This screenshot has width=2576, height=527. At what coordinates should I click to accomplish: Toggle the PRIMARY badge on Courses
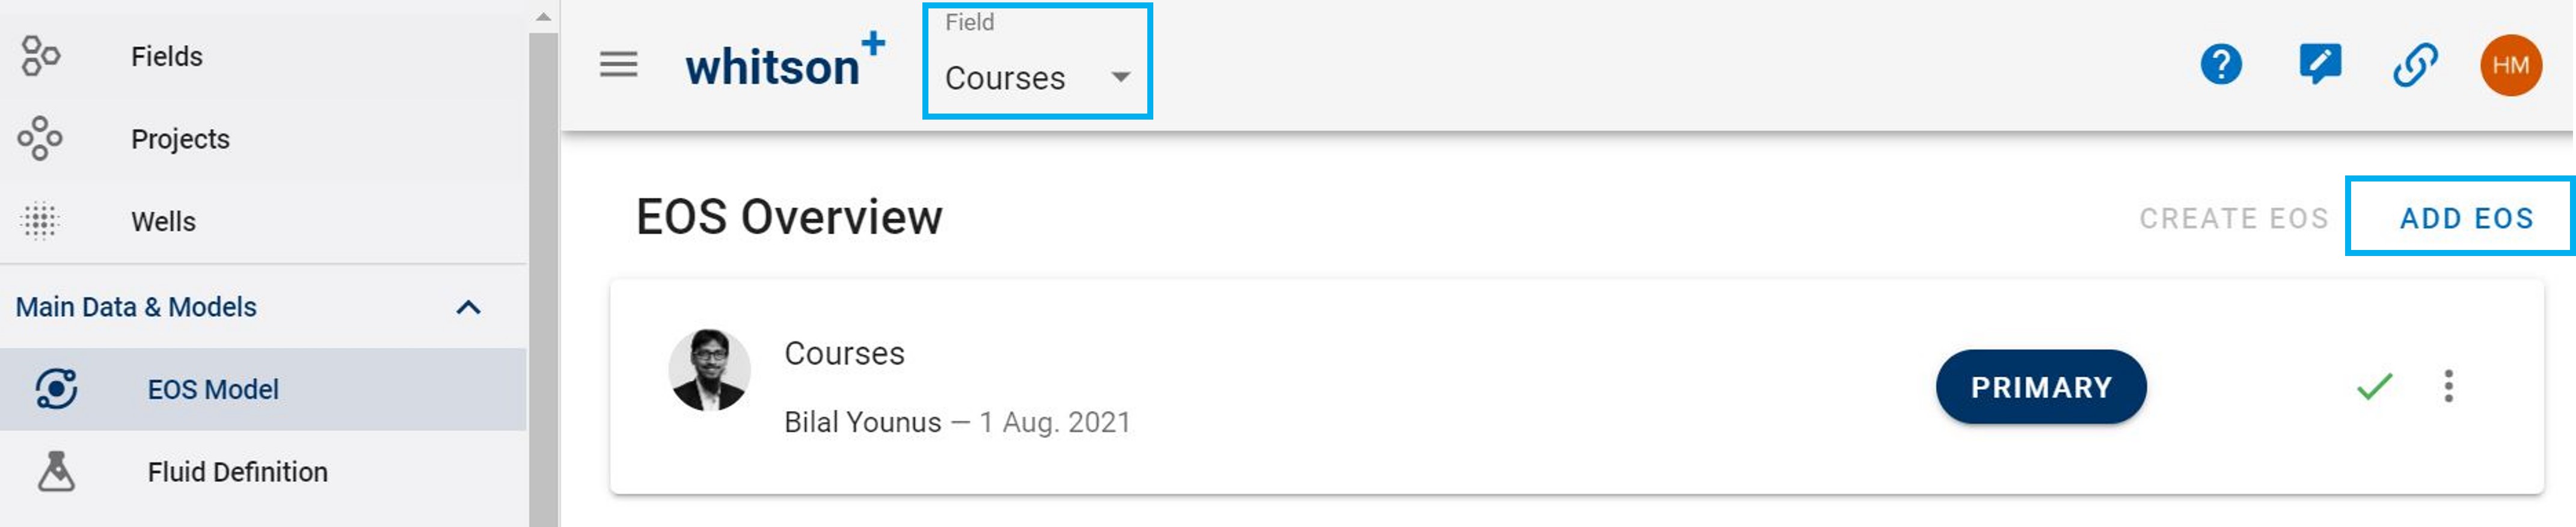(2040, 387)
